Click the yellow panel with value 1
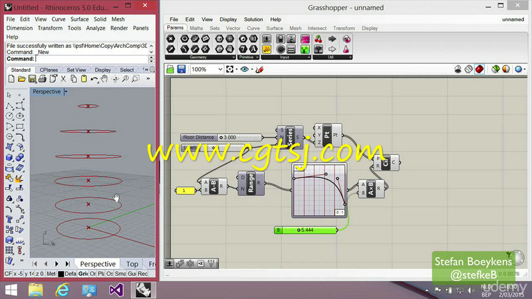The height and width of the screenshot is (299, 532). click(x=186, y=191)
